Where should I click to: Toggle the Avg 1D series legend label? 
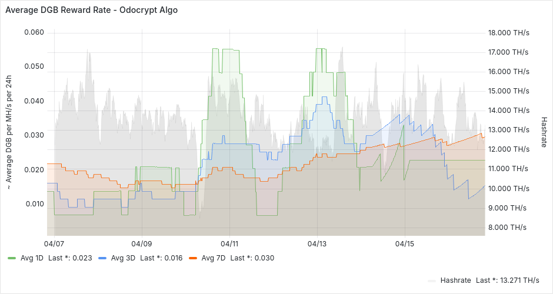point(32,258)
